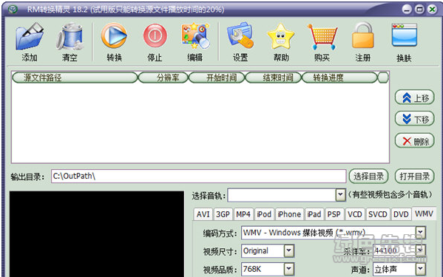
Task: Open 设置 (Settings) wrench folder icon
Action: (240, 35)
